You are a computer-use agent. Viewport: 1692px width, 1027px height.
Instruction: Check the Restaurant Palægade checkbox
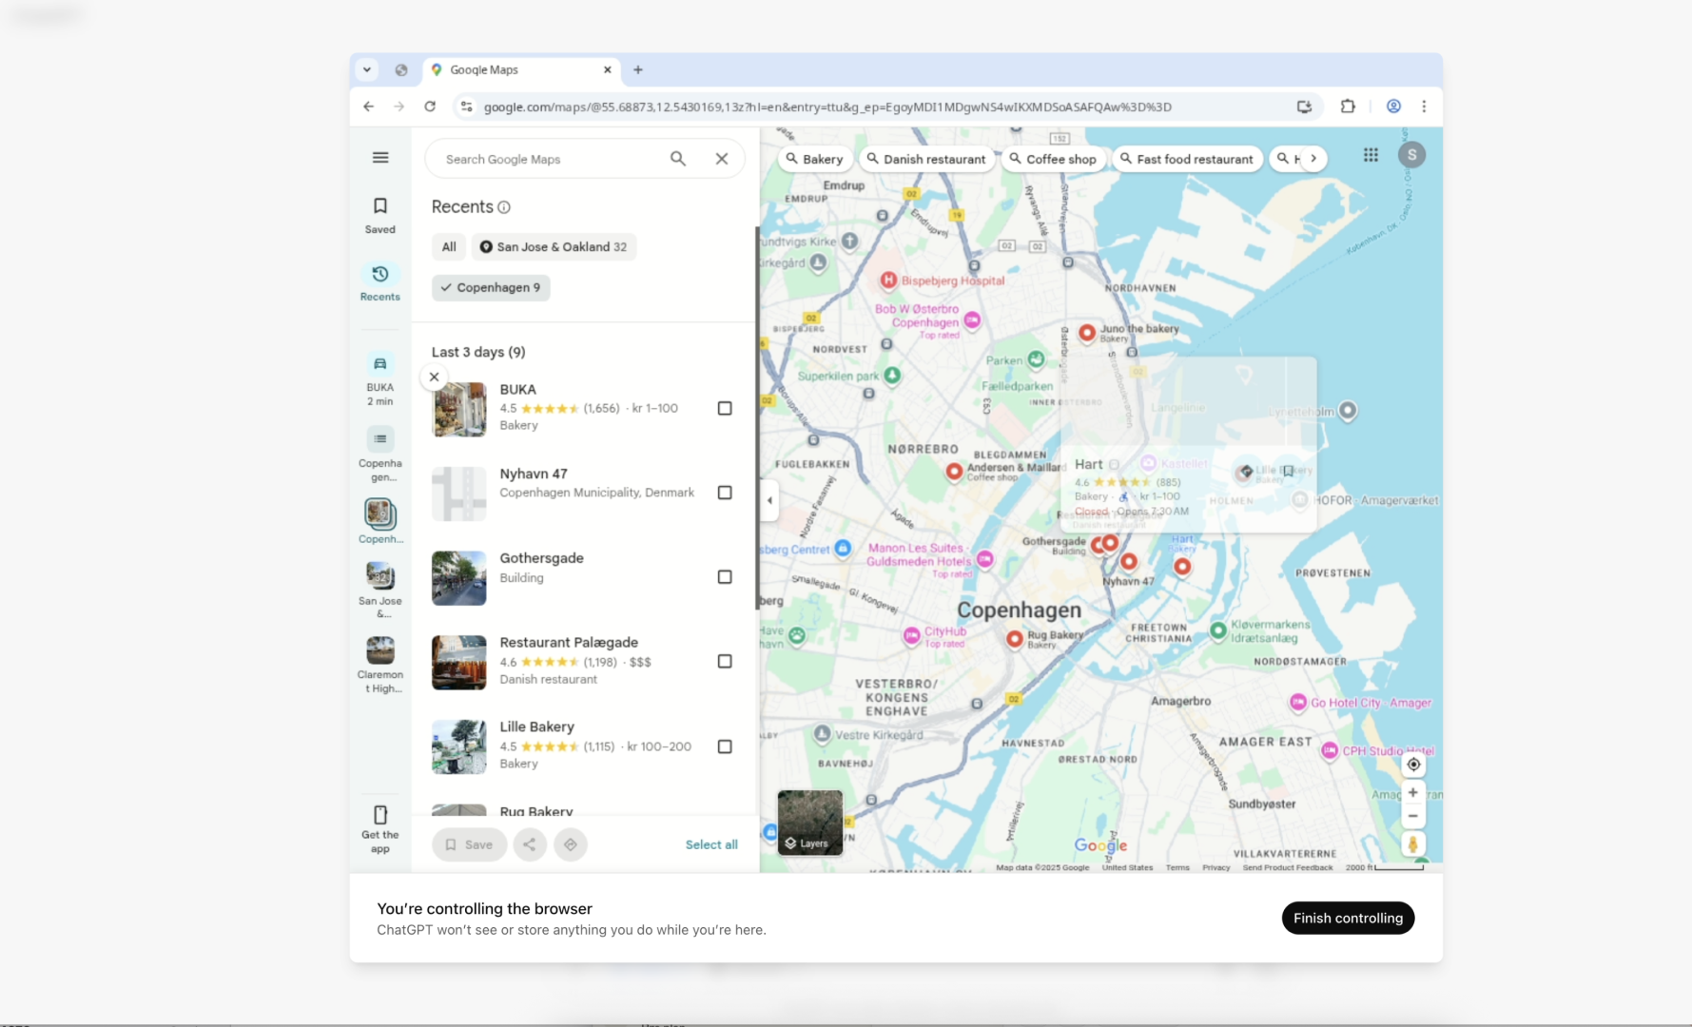725,661
